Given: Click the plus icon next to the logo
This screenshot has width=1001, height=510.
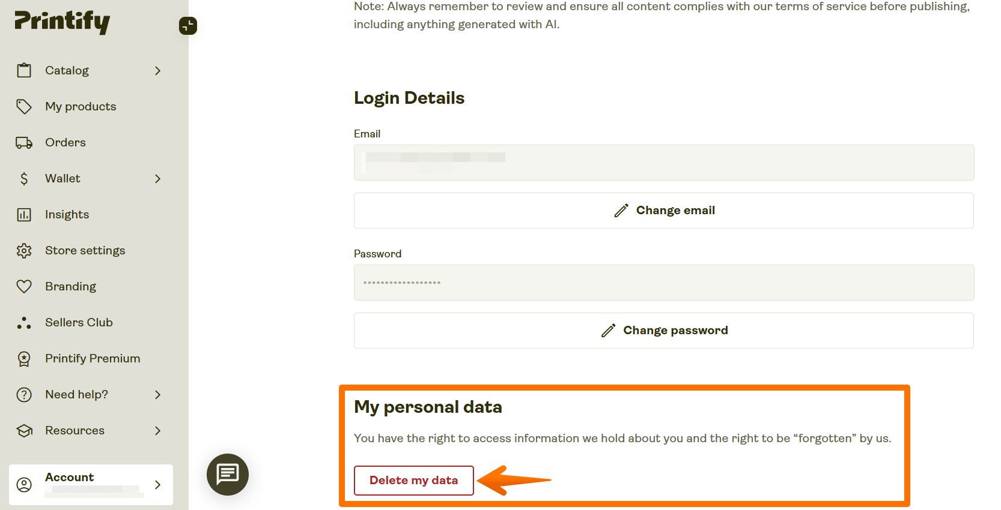Looking at the screenshot, I should click(x=187, y=26).
